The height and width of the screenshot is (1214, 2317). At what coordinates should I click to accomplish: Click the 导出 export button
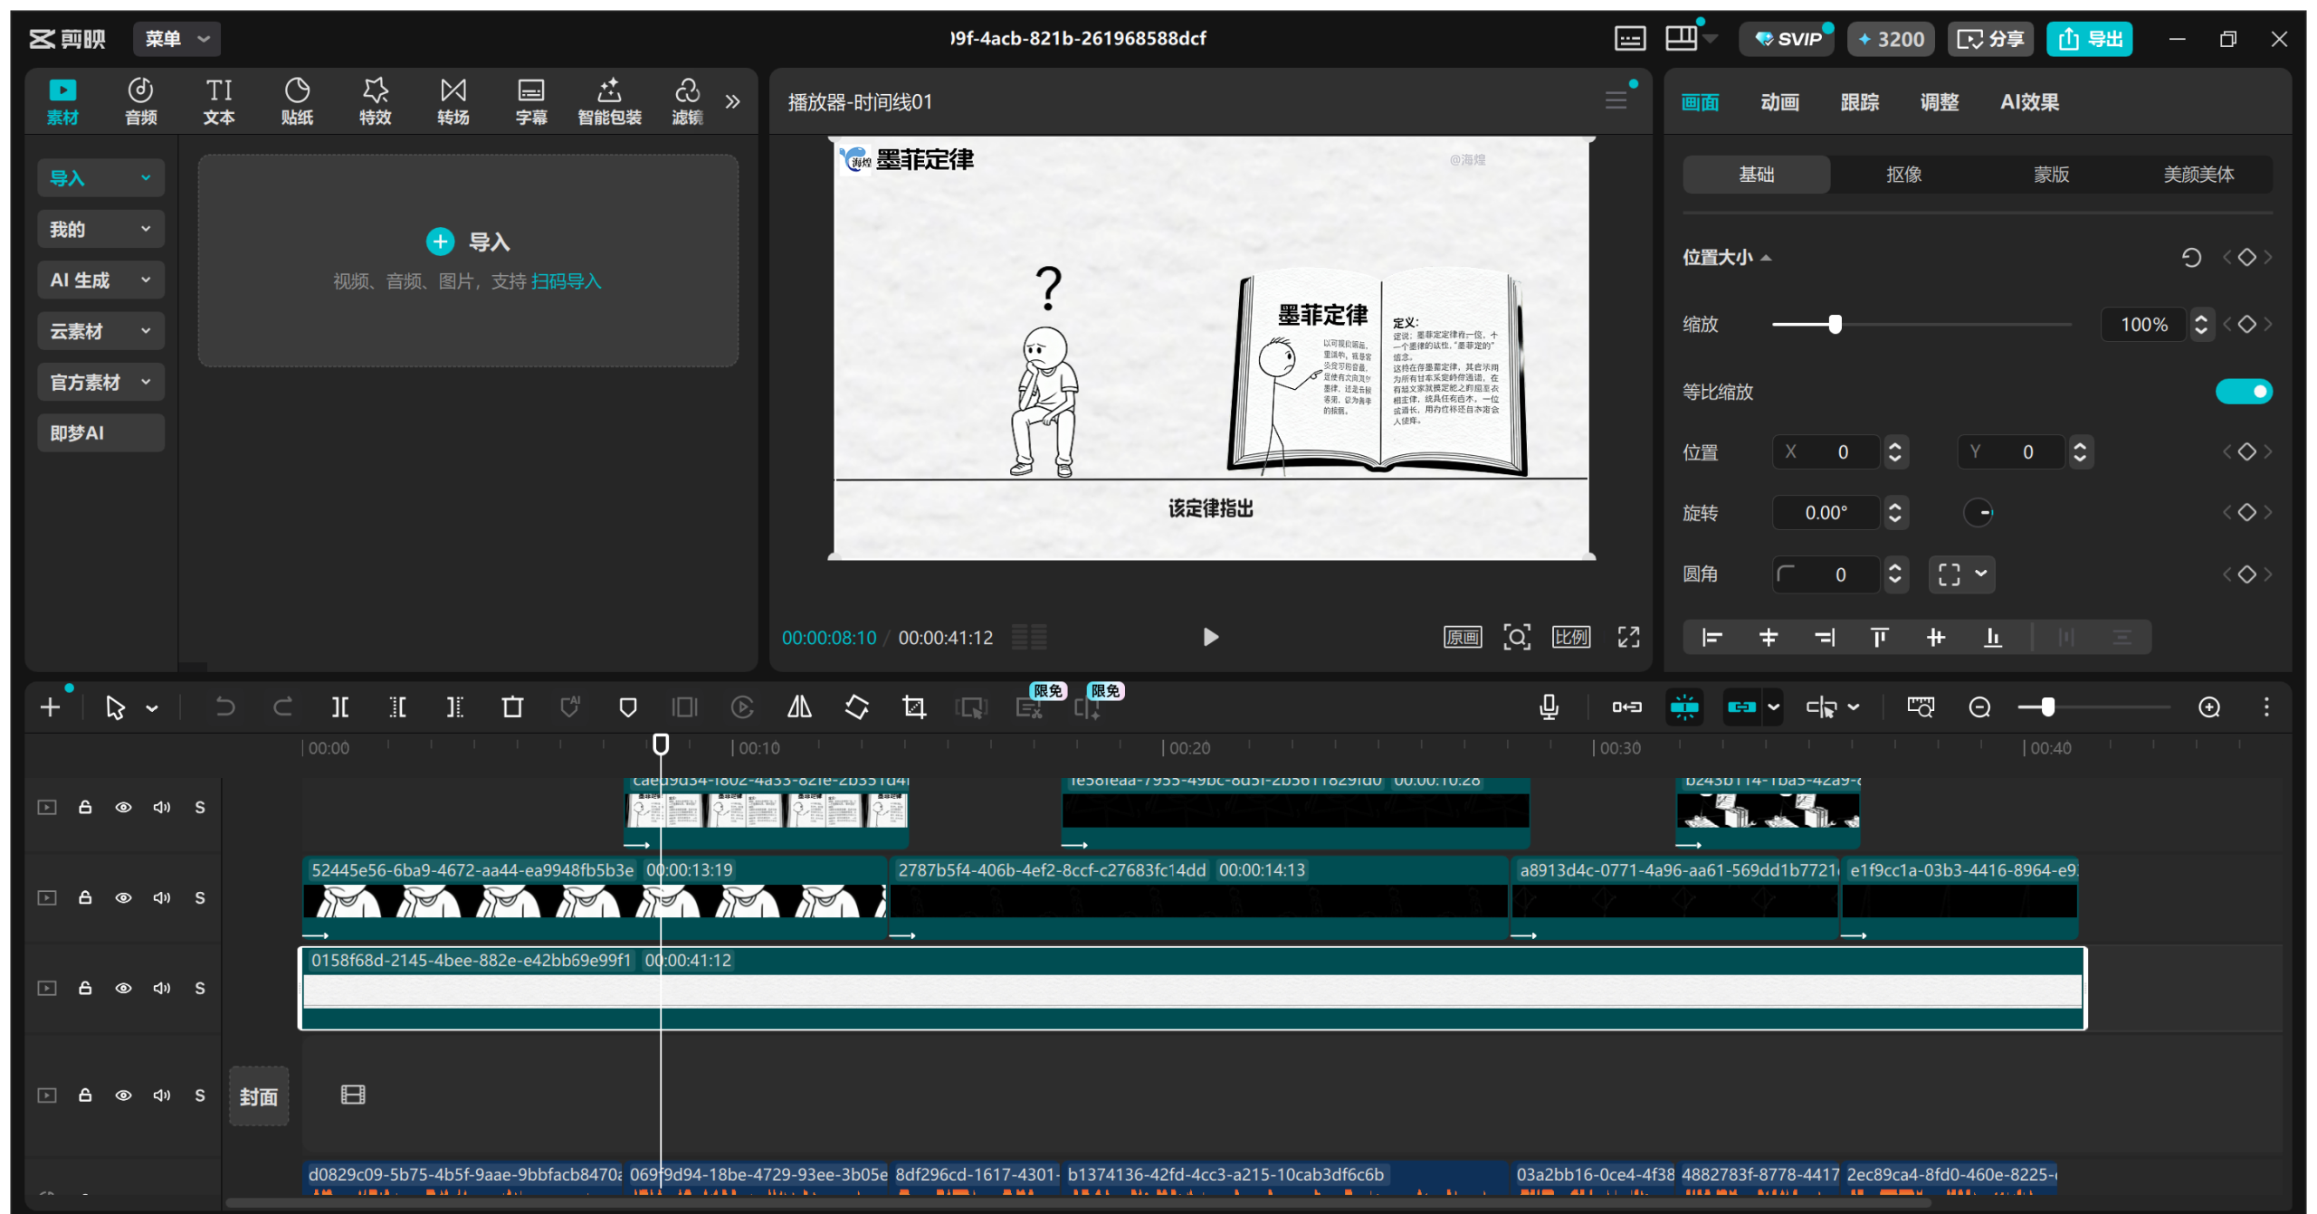click(x=2090, y=39)
